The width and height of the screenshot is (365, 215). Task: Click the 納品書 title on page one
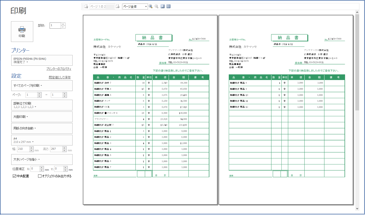(x=154, y=38)
